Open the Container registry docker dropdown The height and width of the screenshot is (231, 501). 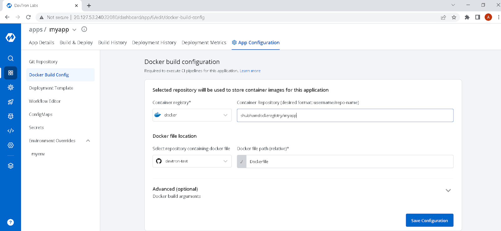(x=192, y=115)
